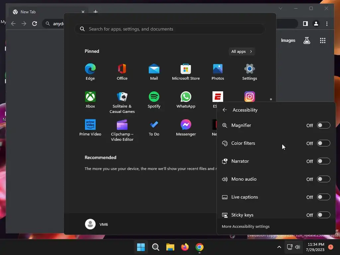The height and width of the screenshot is (255, 340).
Task: Turn on the Magnifier toggle
Action: (x=323, y=125)
